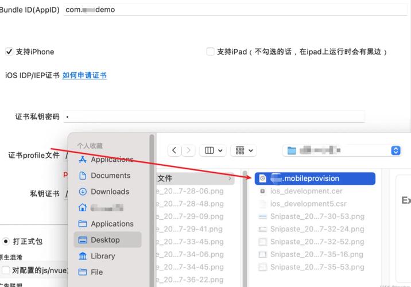Viewport: 411px width, 287px height.
Task: Select Desktop in the Finder sidebar
Action: point(107,240)
